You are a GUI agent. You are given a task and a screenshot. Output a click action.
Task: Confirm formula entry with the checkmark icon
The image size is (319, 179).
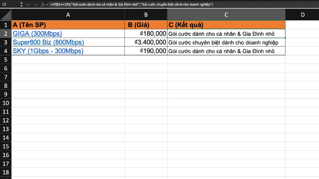(36, 4)
